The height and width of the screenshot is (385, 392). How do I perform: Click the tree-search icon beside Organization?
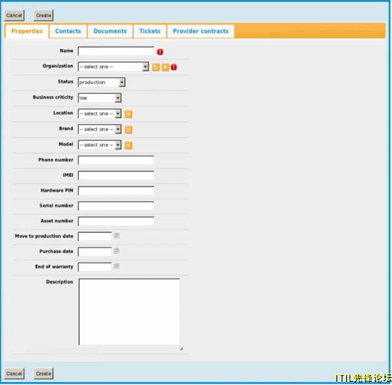(x=155, y=67)
